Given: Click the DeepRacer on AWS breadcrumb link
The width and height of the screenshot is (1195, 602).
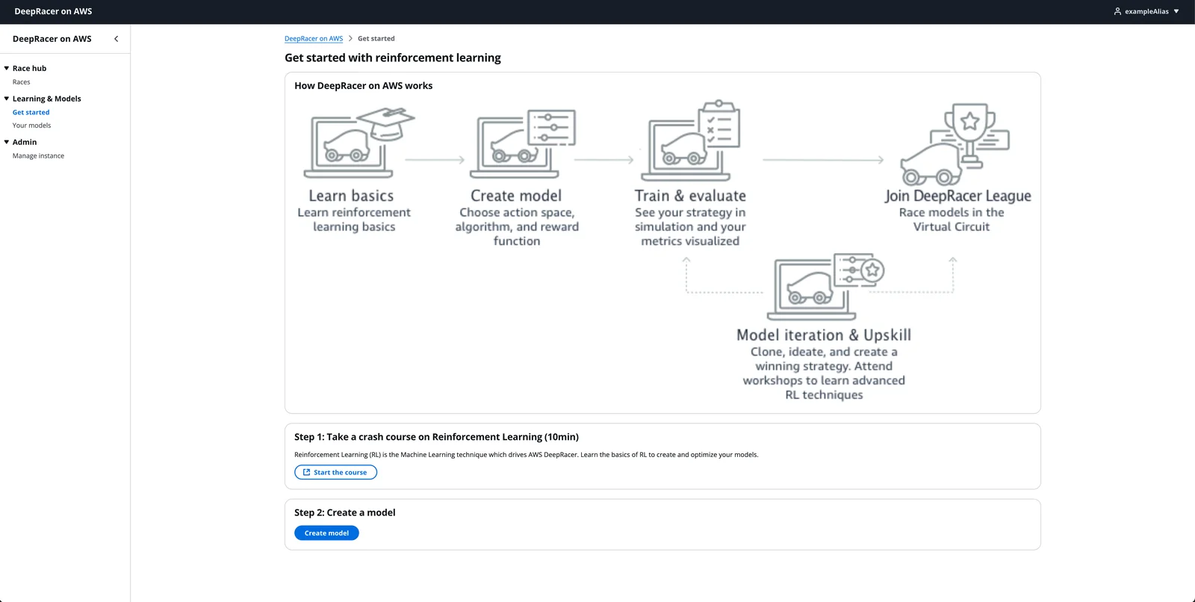Looking at the screenshot, I should (x=314, y=39).
